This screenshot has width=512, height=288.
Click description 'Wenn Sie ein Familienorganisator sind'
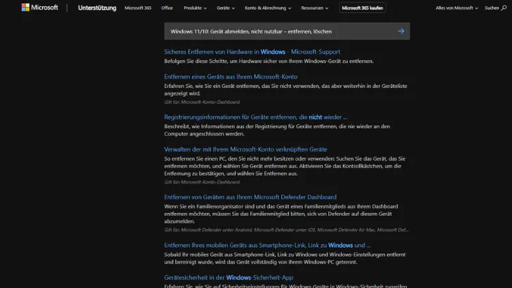pyautogui.click(x=281, y=214)
